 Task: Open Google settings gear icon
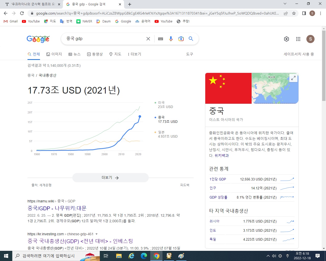click(287, 39)
